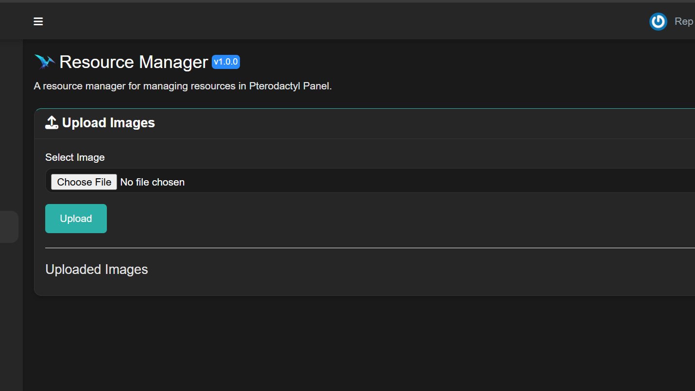This screenshot has height=391, width=695.
Task: Click the 'No file chosen' text
Action: [x=152, y=182]
